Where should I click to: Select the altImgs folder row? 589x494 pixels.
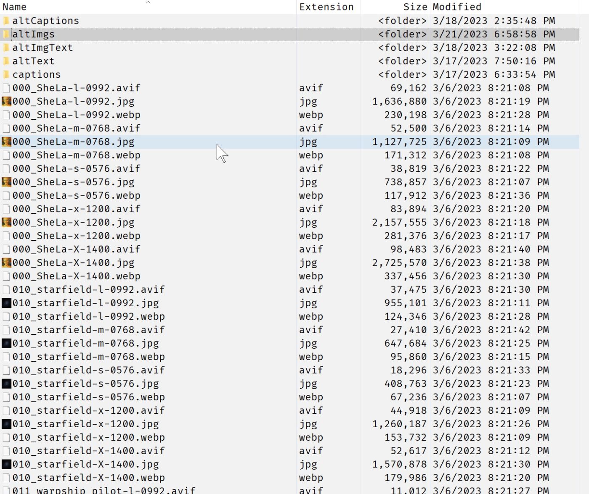tap(33, 34)
